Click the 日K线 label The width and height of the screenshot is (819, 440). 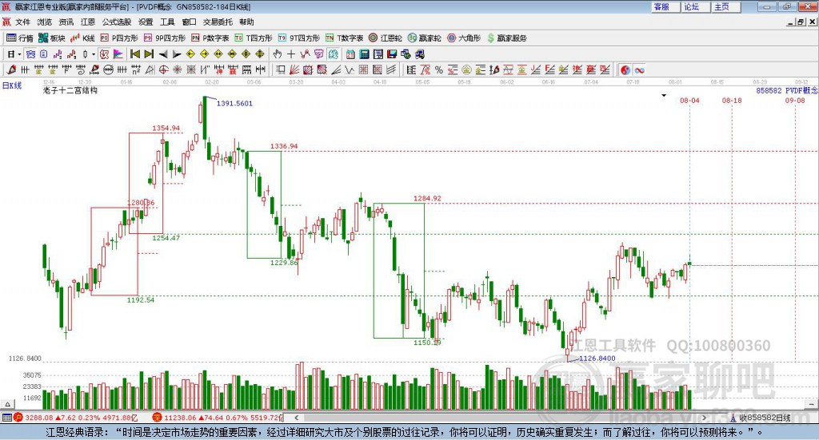[x=12, y=86]
